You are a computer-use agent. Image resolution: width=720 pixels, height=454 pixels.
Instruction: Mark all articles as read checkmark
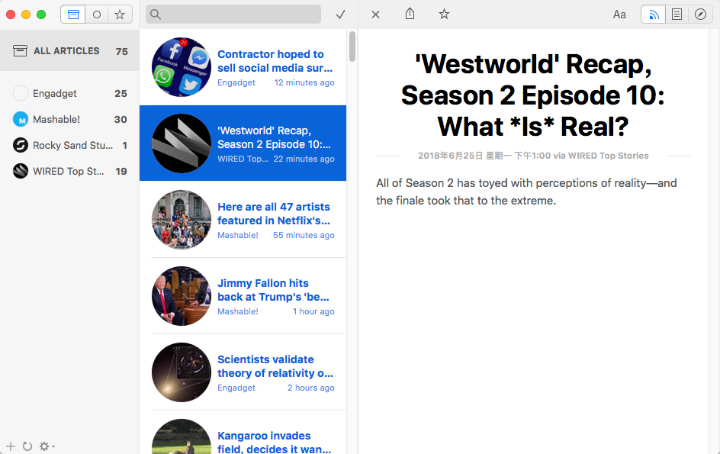click(340, 14)
